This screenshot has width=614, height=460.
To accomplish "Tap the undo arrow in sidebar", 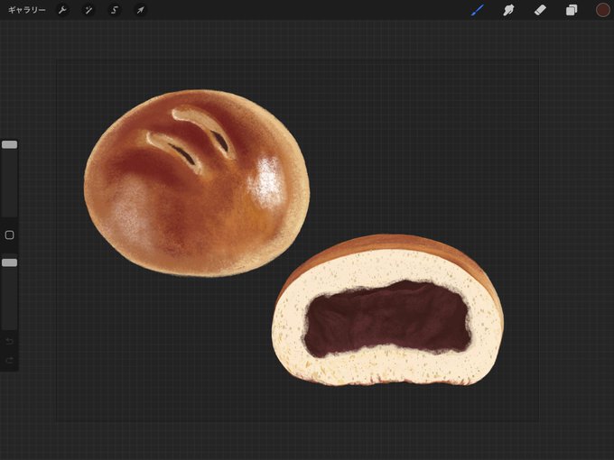I will point(9,342).
